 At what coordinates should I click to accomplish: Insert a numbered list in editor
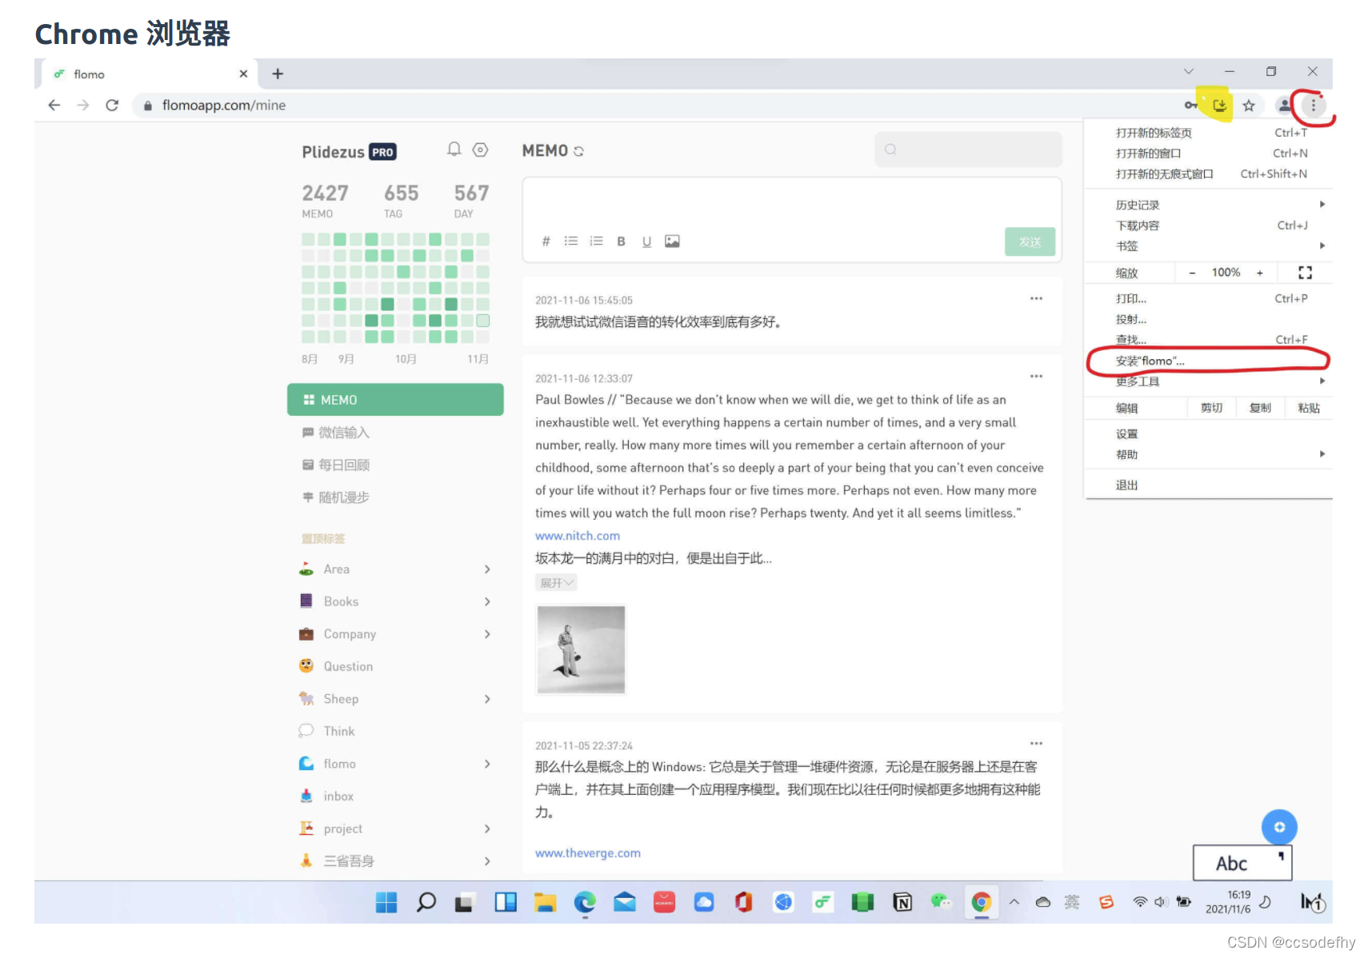pyautogui.click(x=596, y=241)
